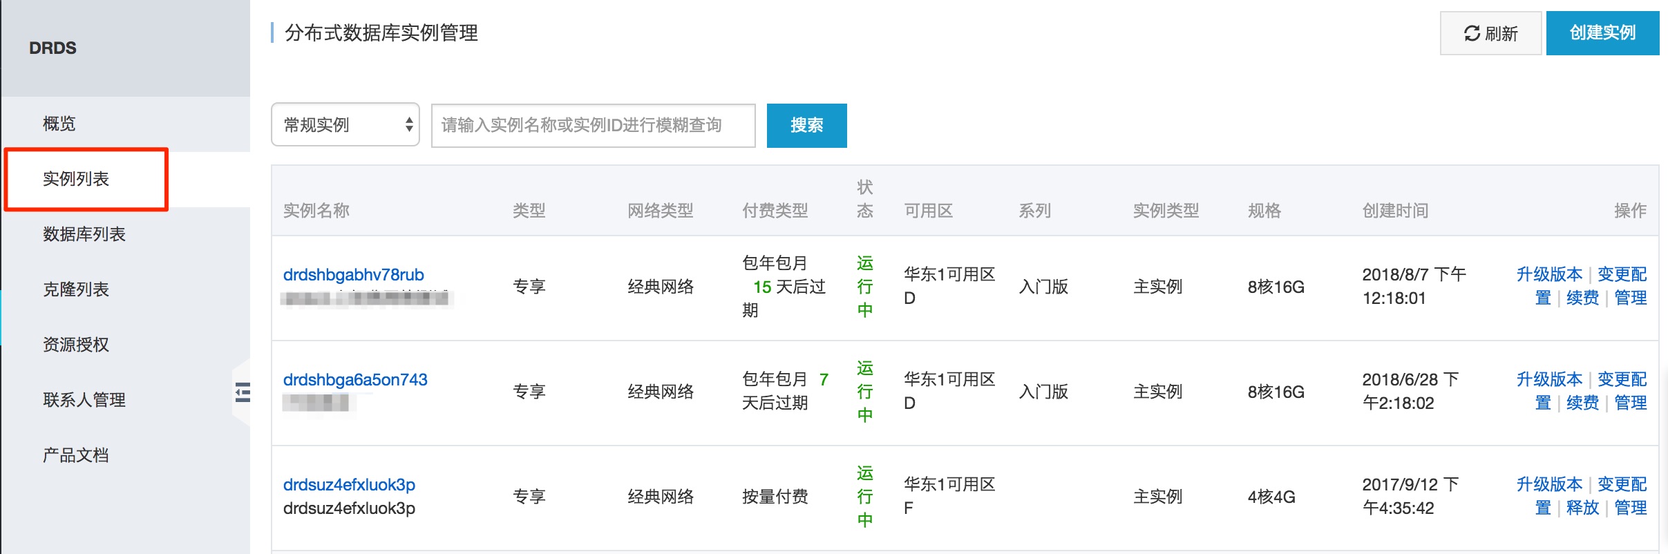Click 变更配置 for drdsuz4efxluok3p
1668x554 pixels.
[x=1622, y=485]
